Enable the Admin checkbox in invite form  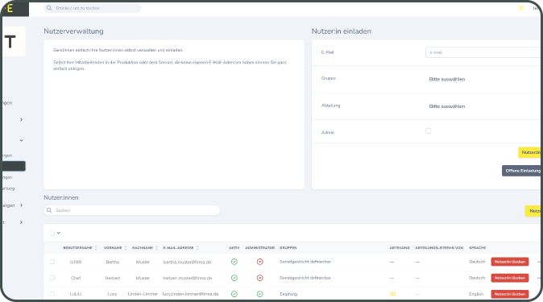pyautogui.click(x=428, y=131)
